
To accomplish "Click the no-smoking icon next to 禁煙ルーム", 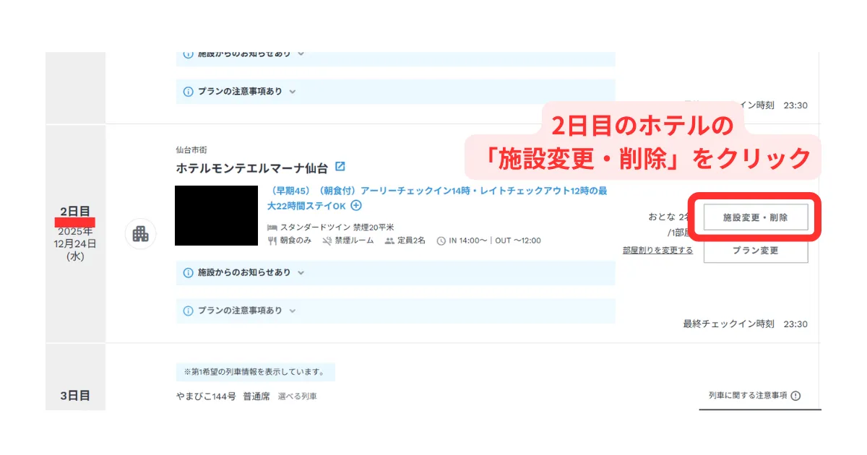I will (327, 240).
